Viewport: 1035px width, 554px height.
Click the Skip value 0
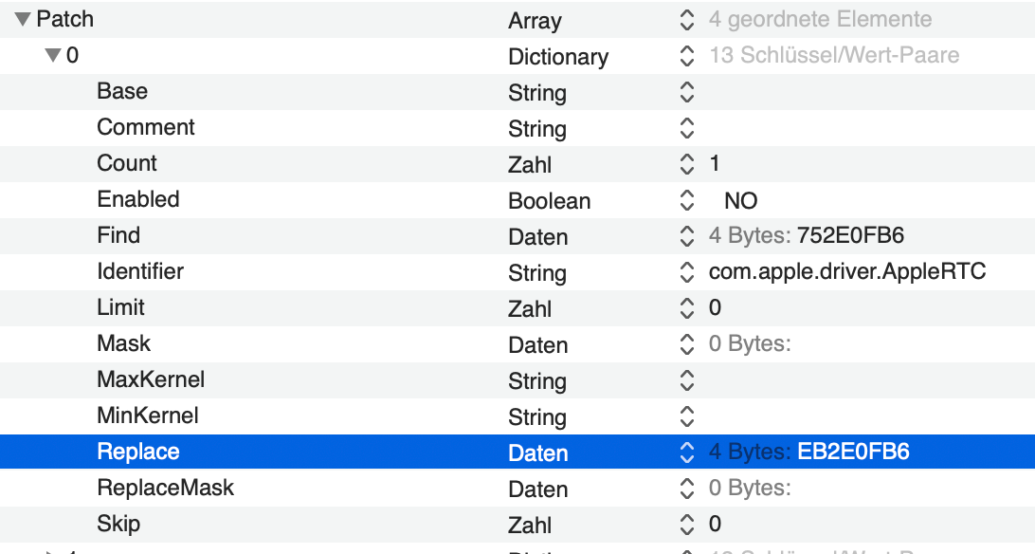point(715,524)
